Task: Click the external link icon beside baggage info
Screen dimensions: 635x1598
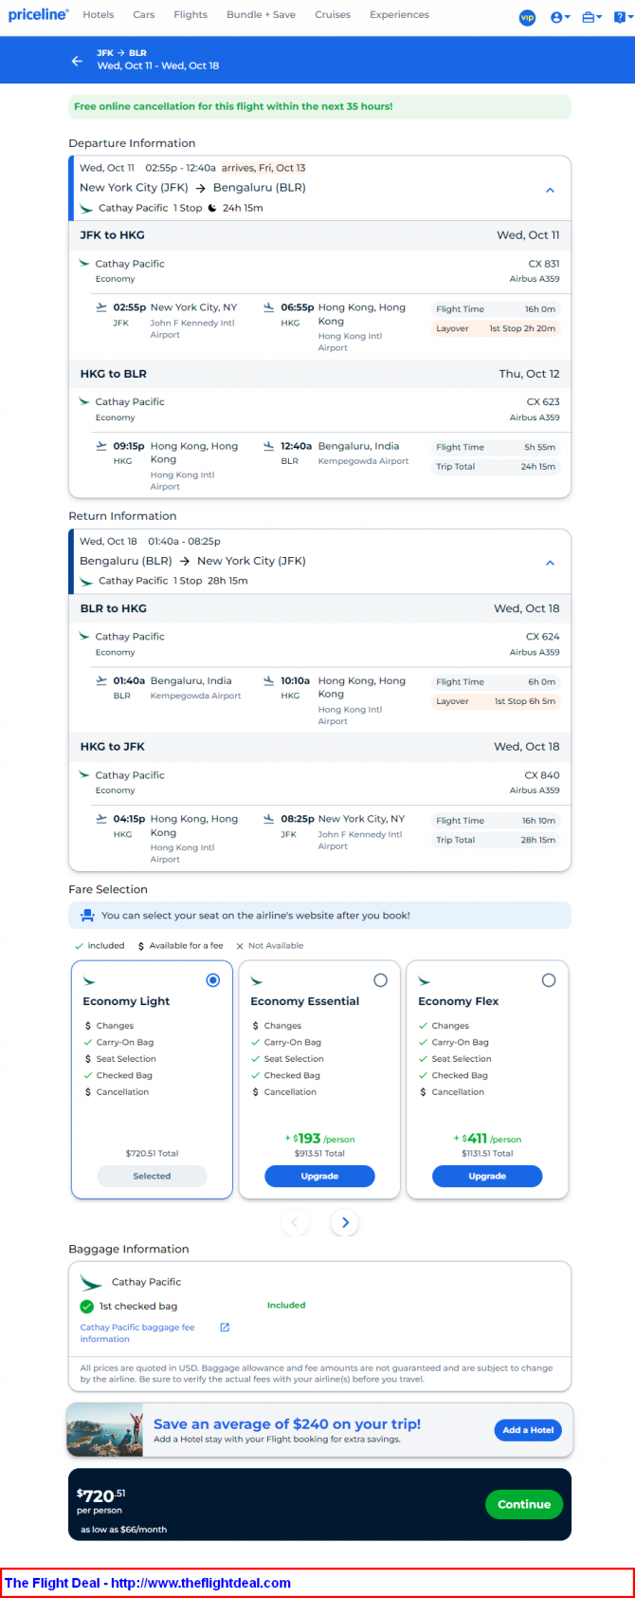Action: (x=225, y=1328)
